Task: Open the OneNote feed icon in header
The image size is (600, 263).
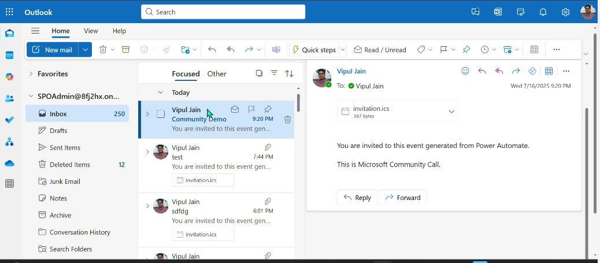Action: pyautogui.click(x=498, y=12)
